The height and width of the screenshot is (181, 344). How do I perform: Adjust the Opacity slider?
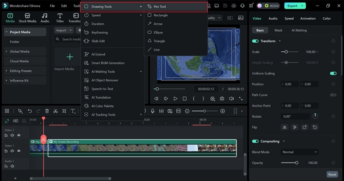pyautogui.click(x=290, y=163)
